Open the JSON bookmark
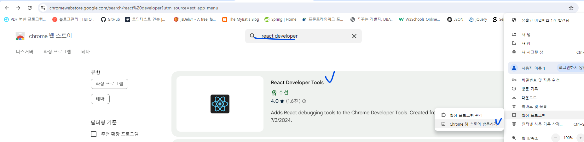This screenshot has height=142, width=584. (x=455, y=19)
